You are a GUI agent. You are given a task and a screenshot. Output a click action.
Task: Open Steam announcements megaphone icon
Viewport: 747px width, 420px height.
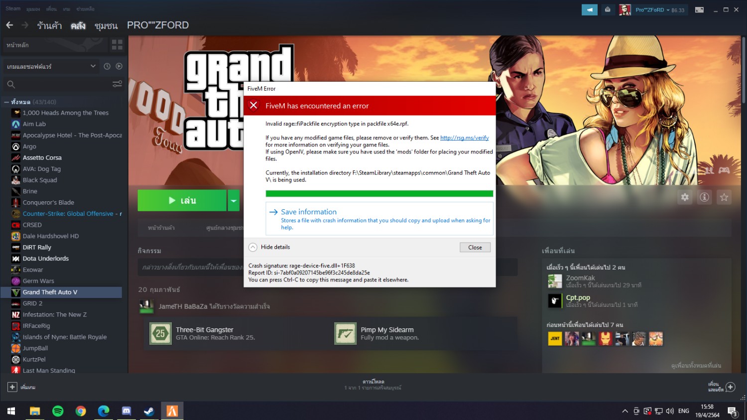[x=590, y=9]
